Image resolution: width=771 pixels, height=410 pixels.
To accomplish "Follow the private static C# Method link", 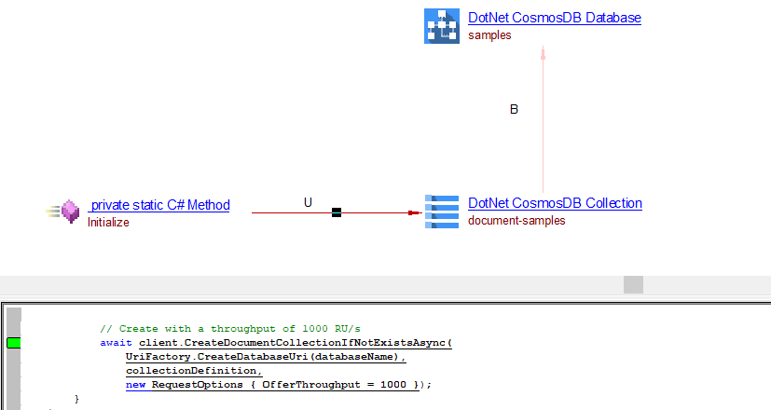I will (159, 205).
